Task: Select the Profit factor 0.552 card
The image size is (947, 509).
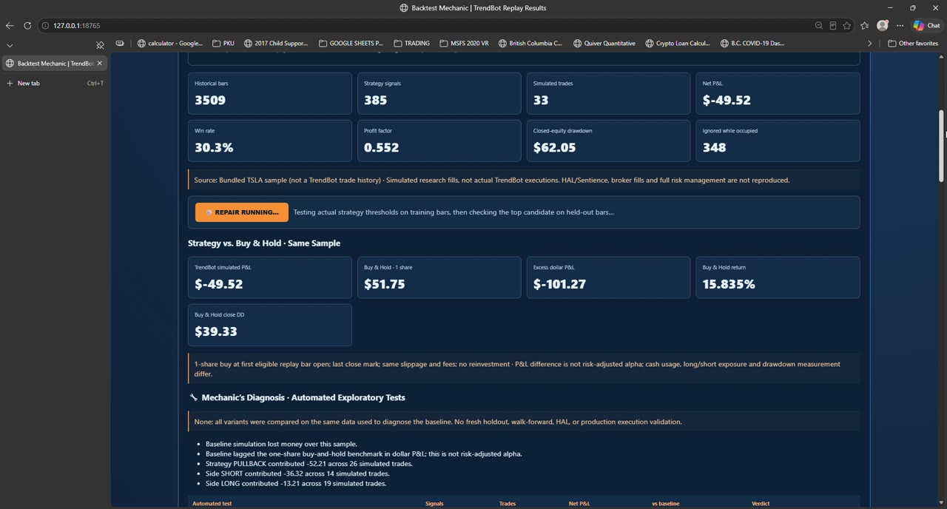Action: 439,141
